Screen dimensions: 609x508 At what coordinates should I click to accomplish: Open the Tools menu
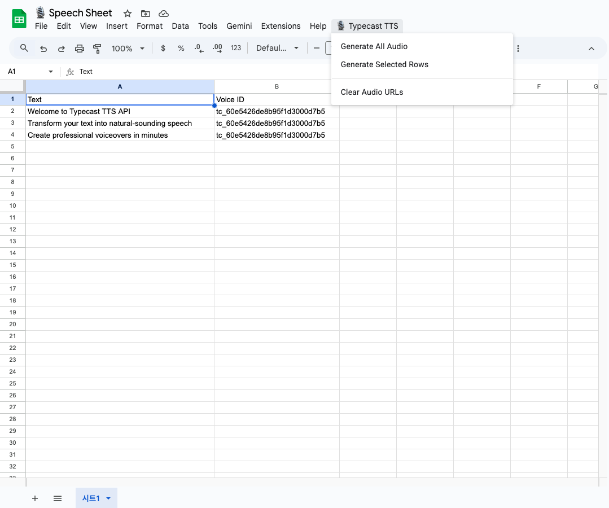[x=208, y=26]
